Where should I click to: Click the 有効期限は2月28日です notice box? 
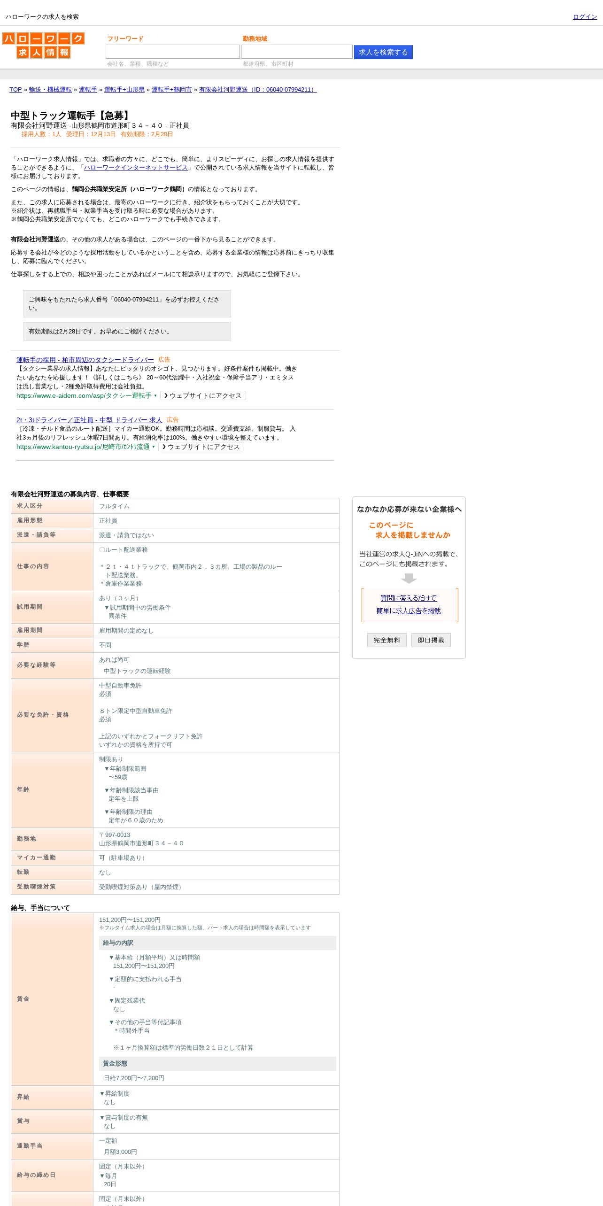[x=127, y=332]
